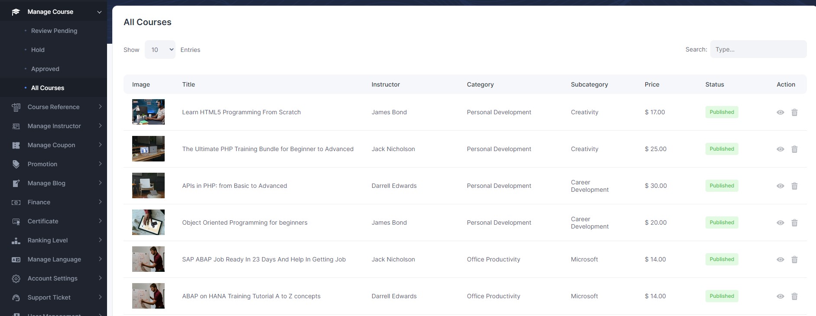
Task: Click the Ranking Level icon in sidebar
Action: coord(16,241)
